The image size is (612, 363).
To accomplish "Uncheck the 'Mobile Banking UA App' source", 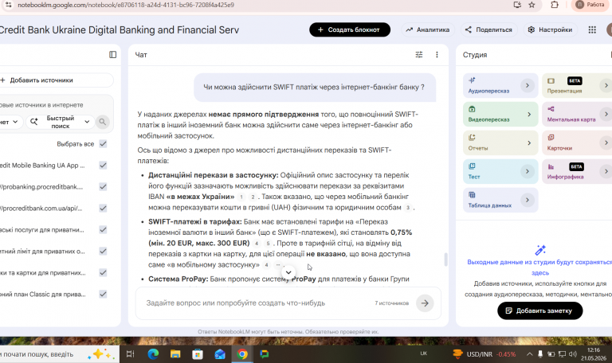I will pos(103,166).
